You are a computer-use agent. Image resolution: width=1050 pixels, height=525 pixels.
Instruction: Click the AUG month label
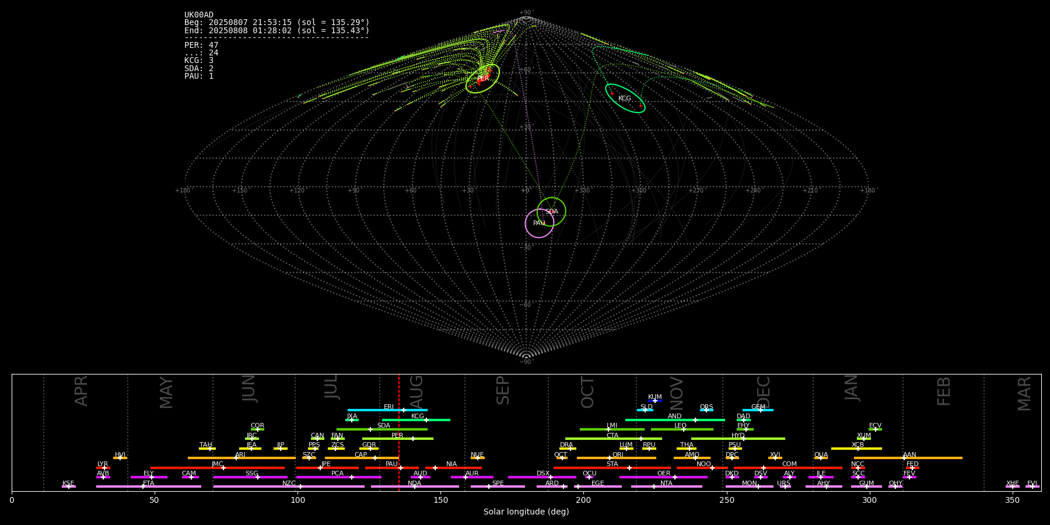(416, 392)
